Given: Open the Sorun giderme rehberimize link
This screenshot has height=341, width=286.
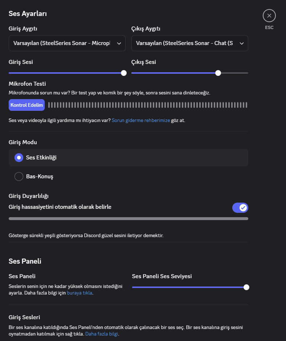Looking at the screenshot, I should pos(141,120).
